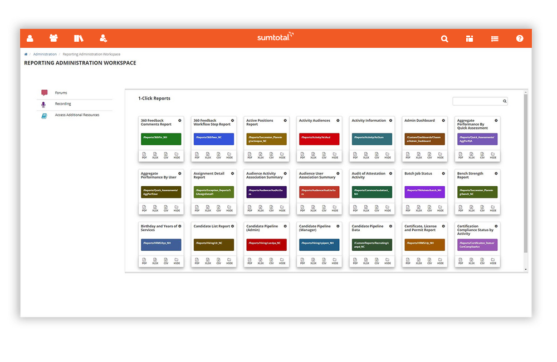Export Audit of Attestation Activity as CSV

[x=377, y=209]
